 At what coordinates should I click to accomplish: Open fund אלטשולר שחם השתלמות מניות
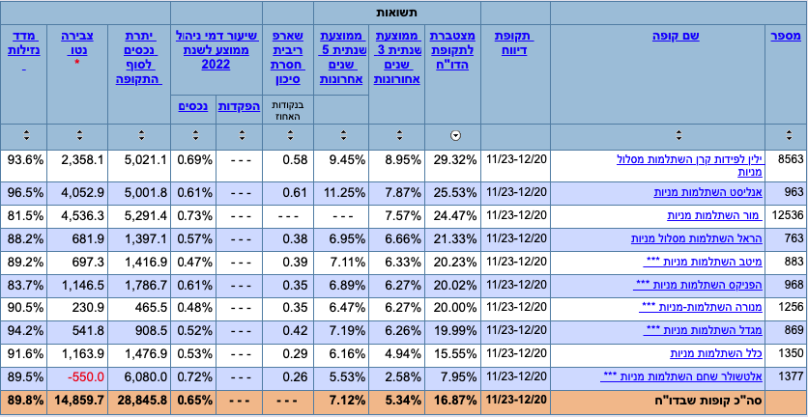[681, 376]
